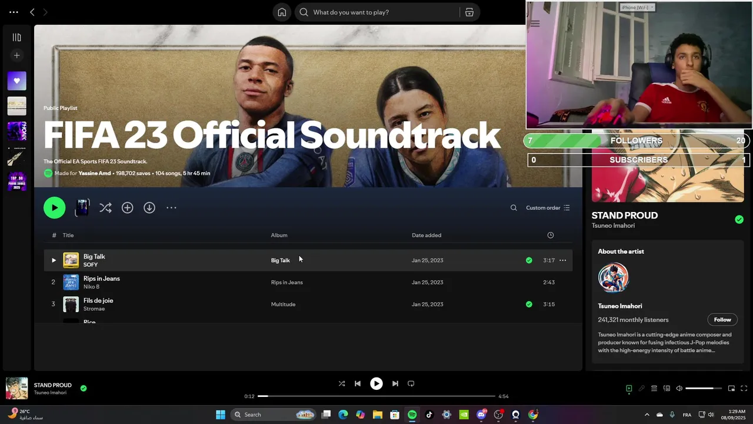Open Discord in taskbar
753x424 pixels.
pos(481,415)
